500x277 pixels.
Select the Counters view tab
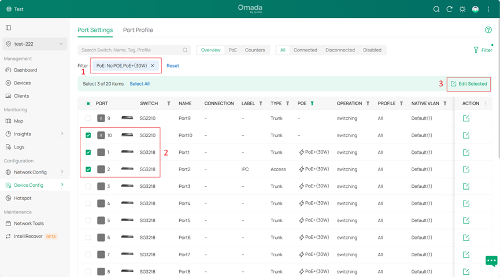point(255,50)
